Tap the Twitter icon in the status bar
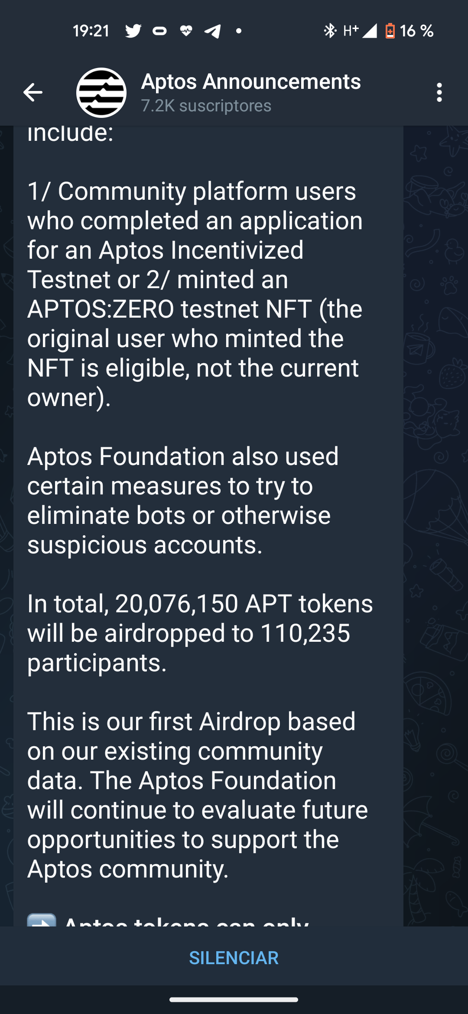The width and height of the screenshot is (468, 1014). point(134,30)
